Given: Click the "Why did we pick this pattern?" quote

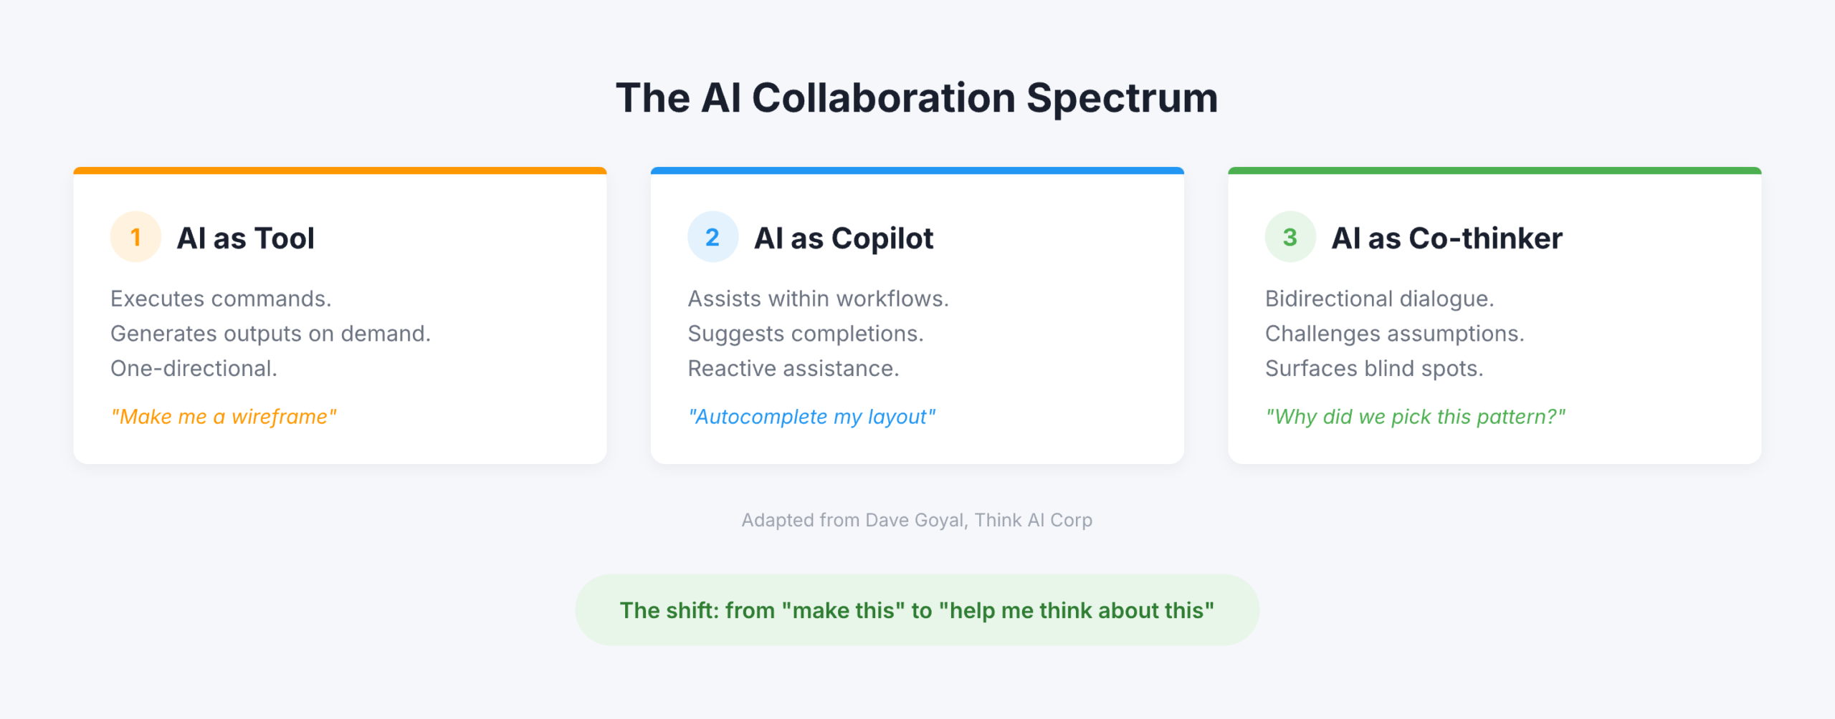Looking at the screenshot, I should click(x=1416, y=417).
